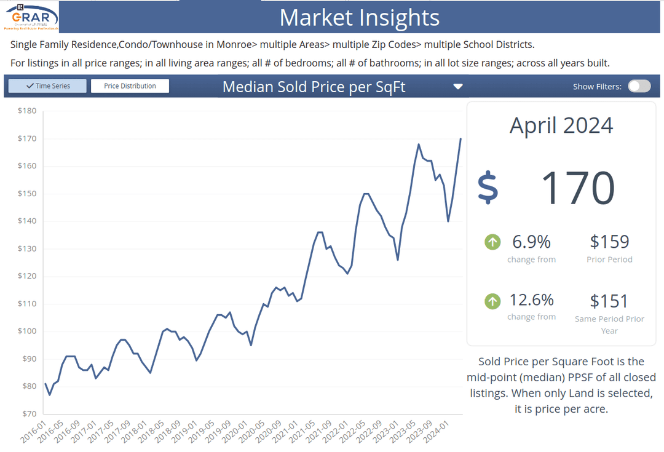Click the Median Sold Price per SqFt selector

pyautogui.click(x=314, y=87)
